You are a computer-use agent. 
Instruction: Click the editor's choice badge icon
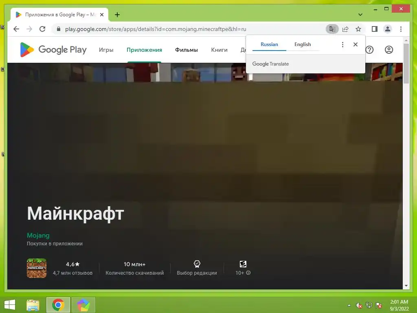click(197, 264)
